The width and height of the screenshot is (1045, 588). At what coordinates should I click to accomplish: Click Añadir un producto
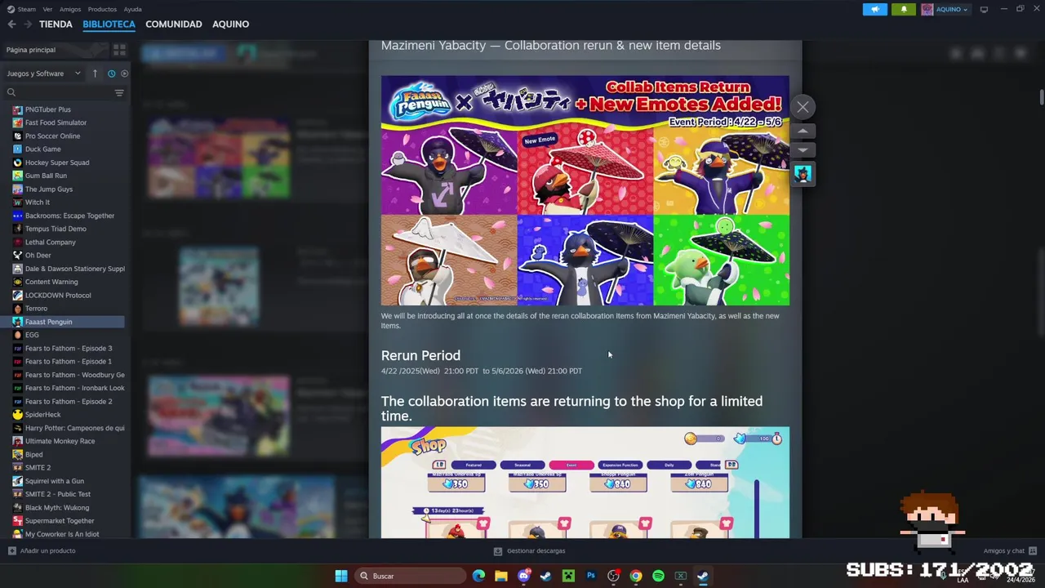(42, 551)
